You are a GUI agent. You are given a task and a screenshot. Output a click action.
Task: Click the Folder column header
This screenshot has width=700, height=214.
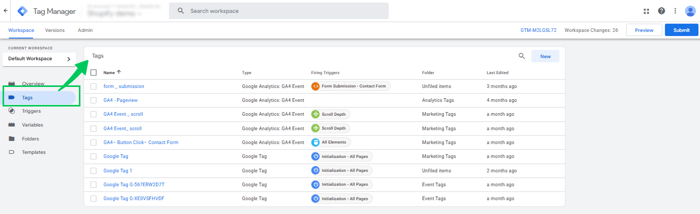(428, 73)
